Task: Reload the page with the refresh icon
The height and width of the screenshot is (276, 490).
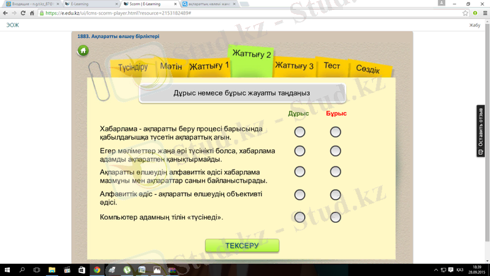Action: (x=32, y=13)
